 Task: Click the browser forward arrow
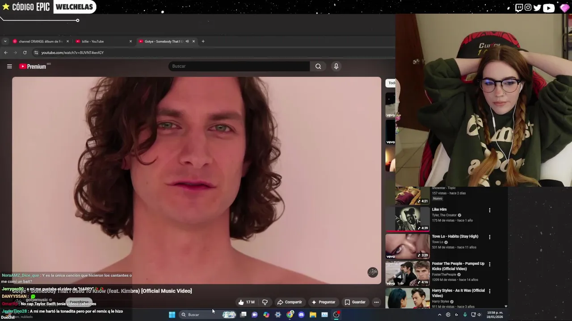(15, 53)
